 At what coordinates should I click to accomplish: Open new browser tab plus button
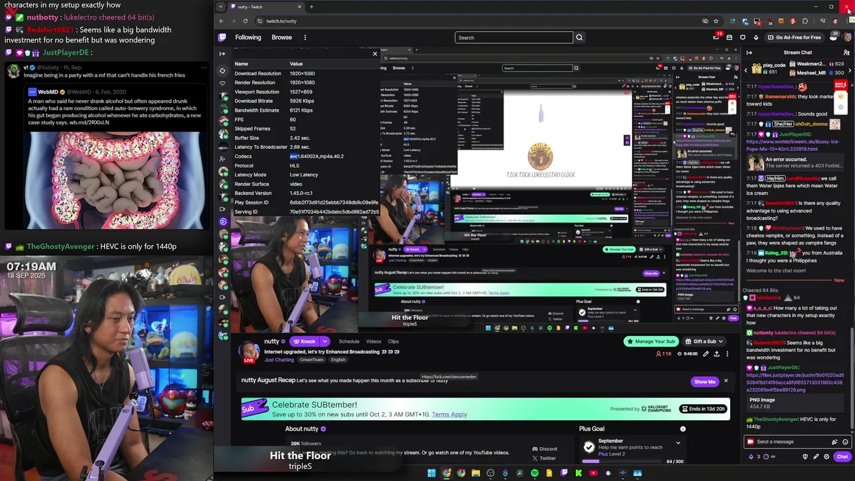coord(311,7)
